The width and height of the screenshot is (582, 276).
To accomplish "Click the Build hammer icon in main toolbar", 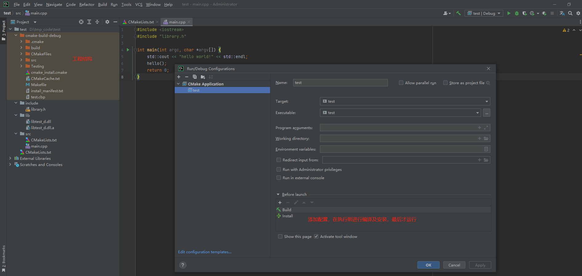I will click(458, 13).
